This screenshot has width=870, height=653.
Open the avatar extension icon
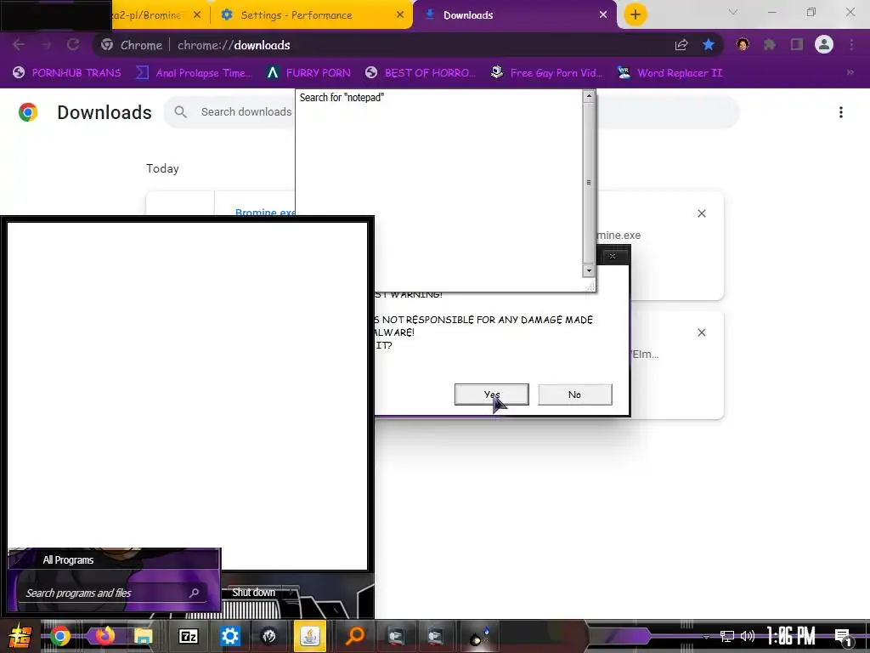743,44
